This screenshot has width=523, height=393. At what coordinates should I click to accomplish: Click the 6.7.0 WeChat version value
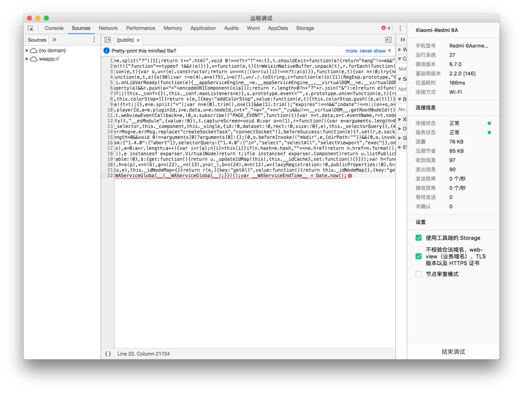(455, 64)
